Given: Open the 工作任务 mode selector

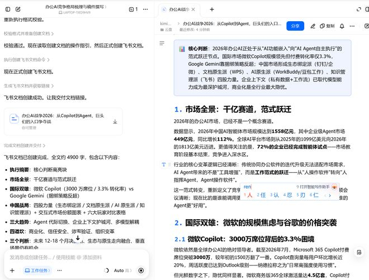Looking at the screenshot, I should tap(37, 271).
